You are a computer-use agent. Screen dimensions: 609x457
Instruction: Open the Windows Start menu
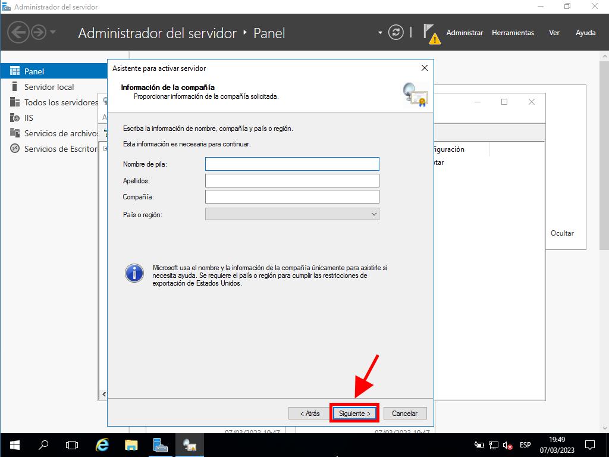14,445
